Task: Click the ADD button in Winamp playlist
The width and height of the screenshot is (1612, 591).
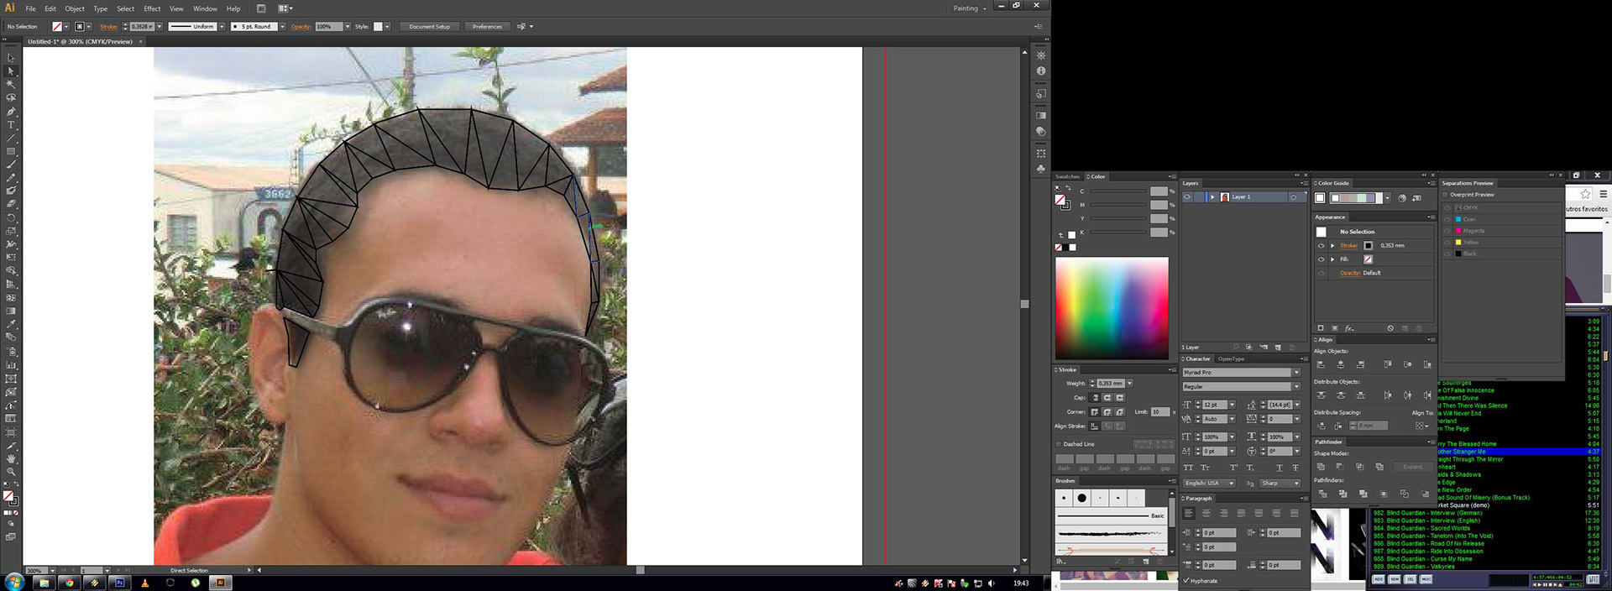Action: (1379, 579)
